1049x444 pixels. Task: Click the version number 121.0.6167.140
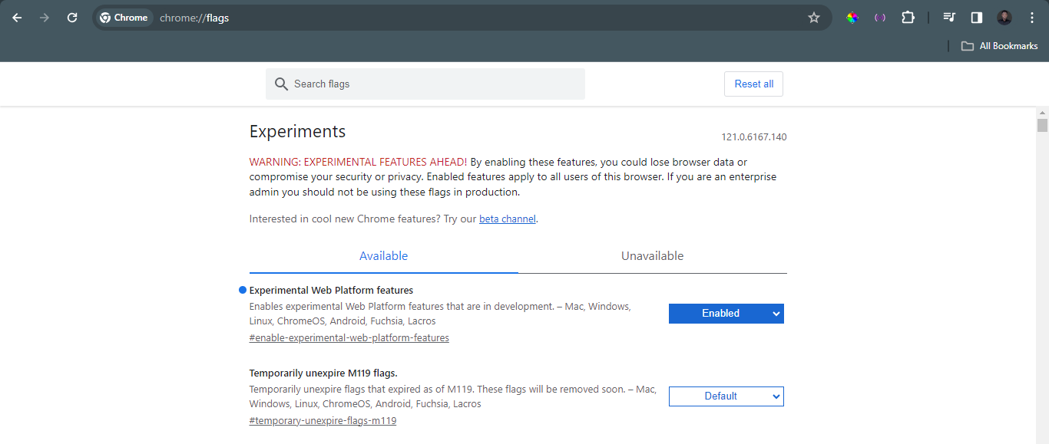pyautogui.click(x=754, y=137)
